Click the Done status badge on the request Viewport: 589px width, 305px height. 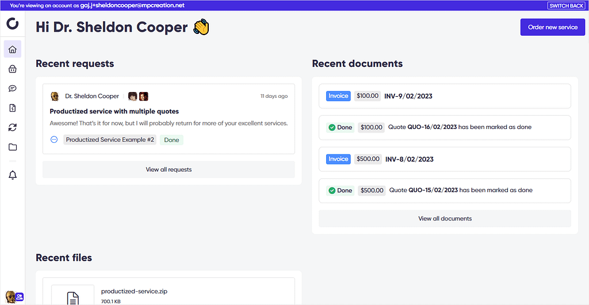coord(171,140)
